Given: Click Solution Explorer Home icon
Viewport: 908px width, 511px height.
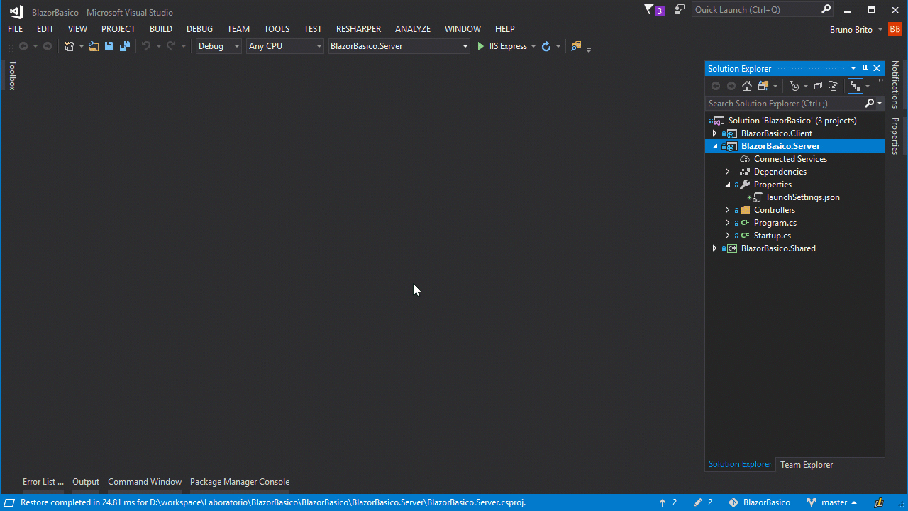Looking at the screenshot, I should tap(747, 86).
